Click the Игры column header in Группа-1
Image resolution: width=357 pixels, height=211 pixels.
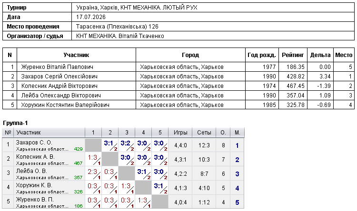coord(180,133)
